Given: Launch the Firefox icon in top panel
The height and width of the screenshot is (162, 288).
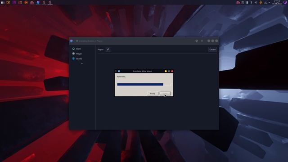Looking at the screenshot, I should [x=26, y=2].
